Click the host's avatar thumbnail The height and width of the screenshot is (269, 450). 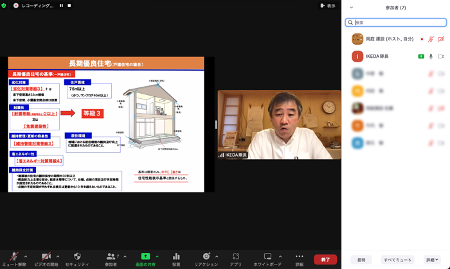point(357,39)
